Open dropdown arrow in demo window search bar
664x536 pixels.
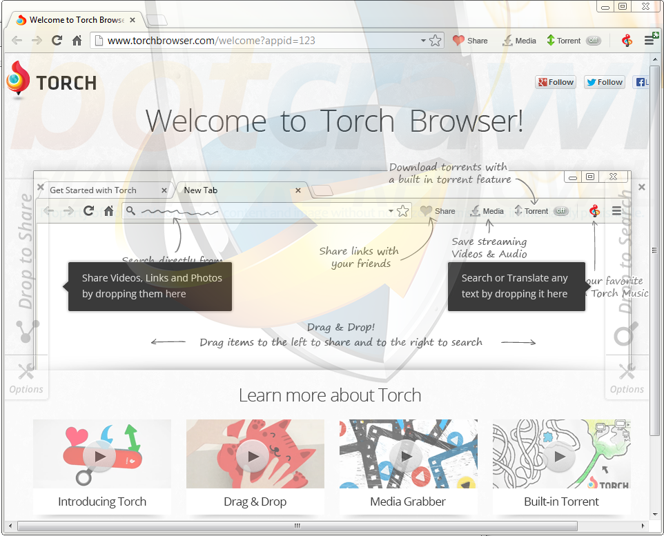tap(391, 211)
